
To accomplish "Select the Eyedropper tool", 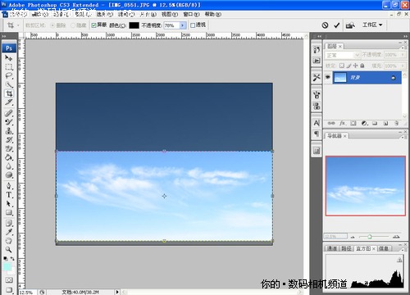I will pyautogui.click(x=9, y=232).
